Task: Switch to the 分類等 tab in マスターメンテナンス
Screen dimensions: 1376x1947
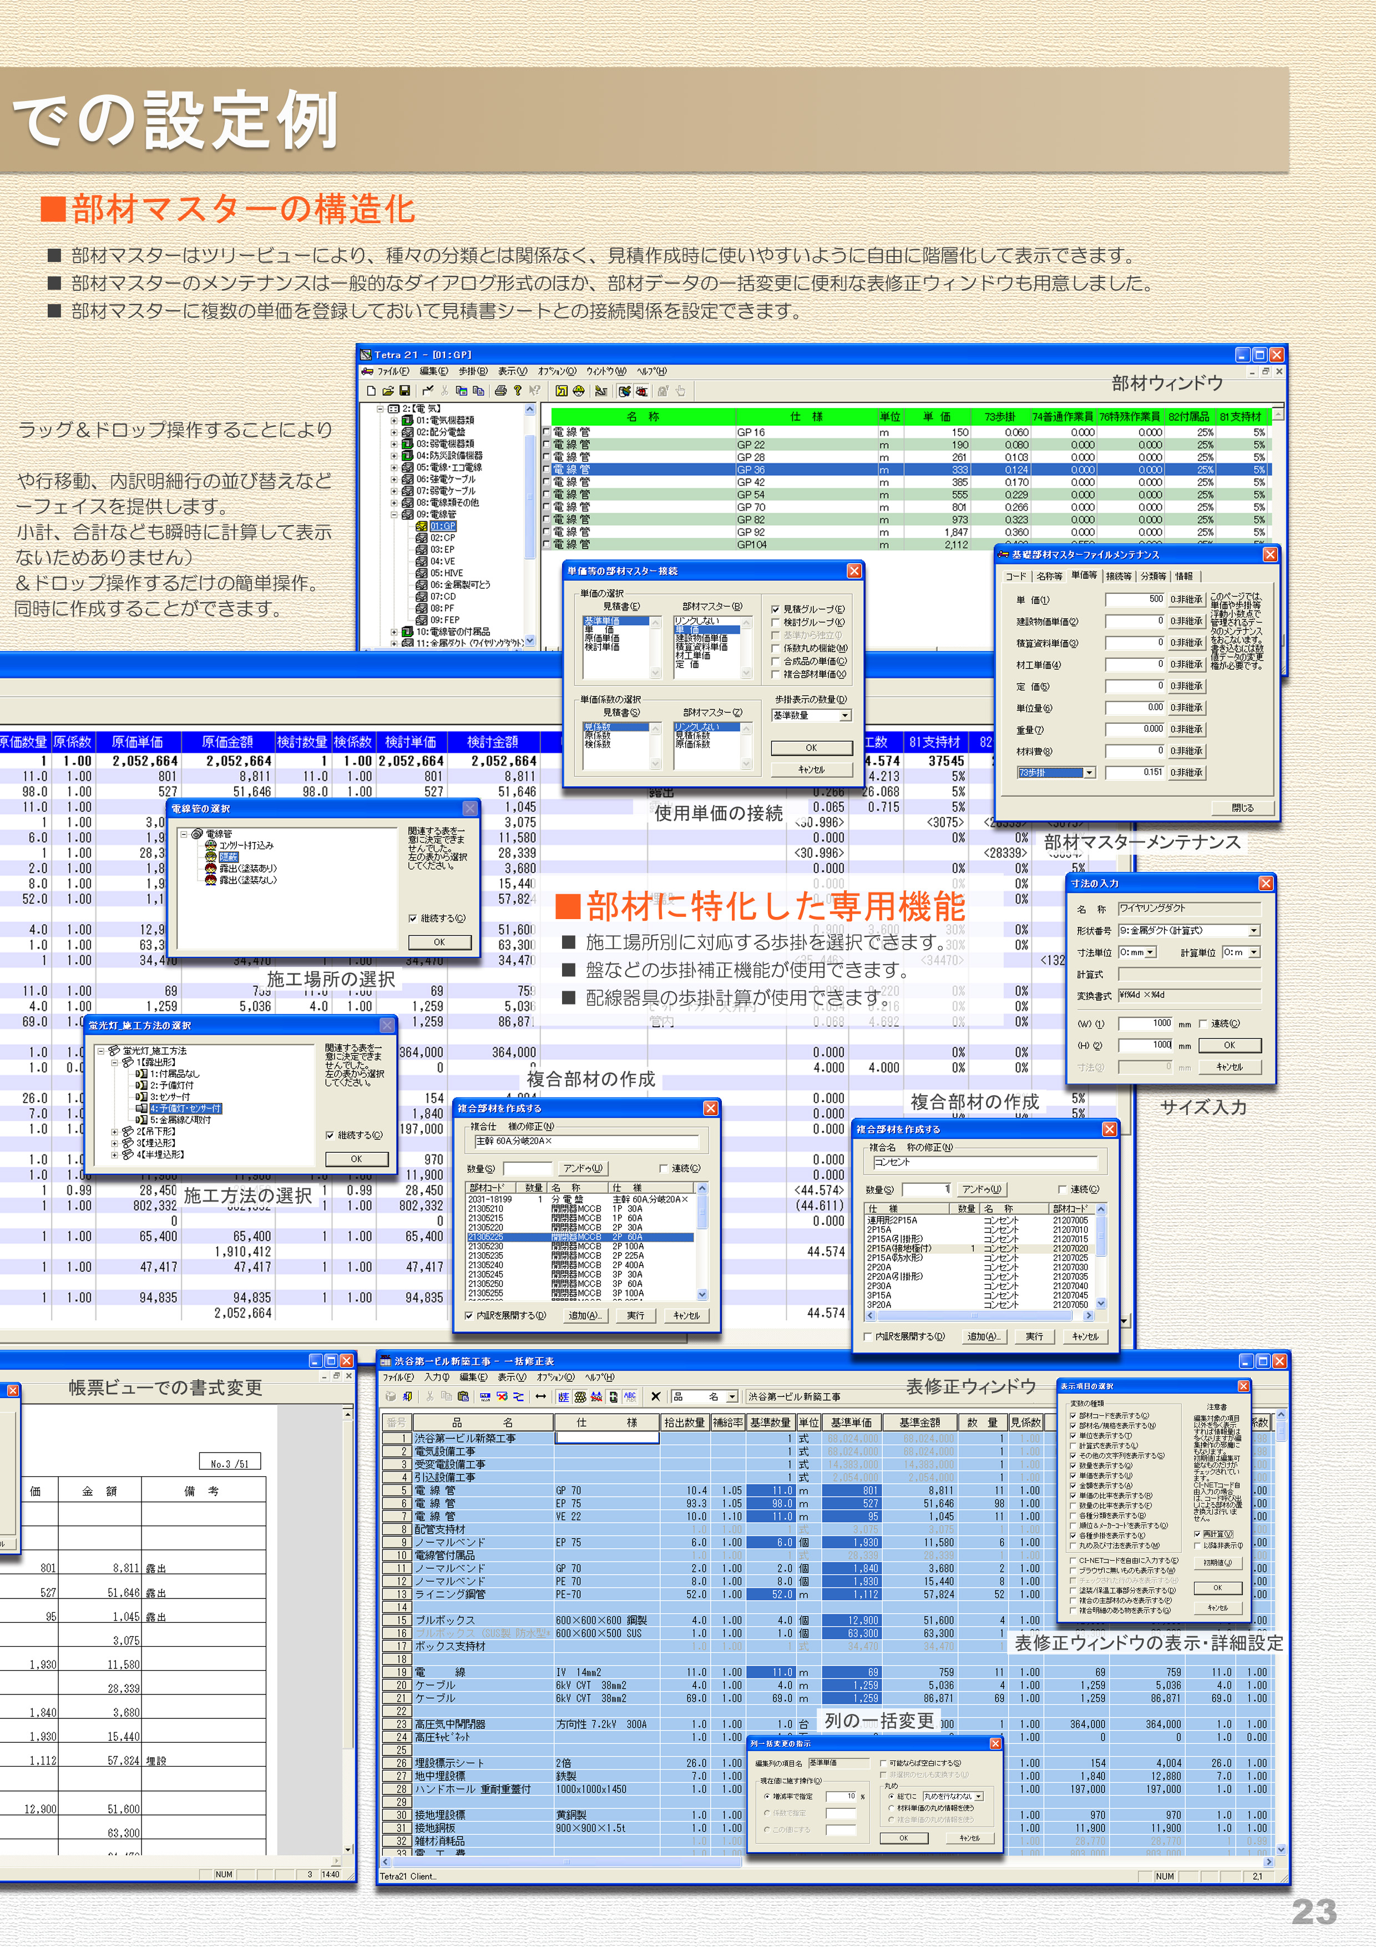Action: point(1153,577)
